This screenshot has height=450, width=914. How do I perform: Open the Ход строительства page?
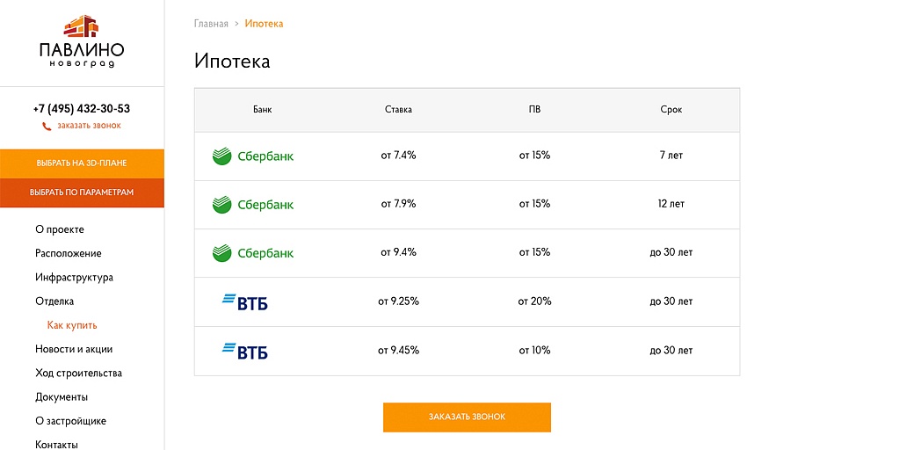[x=78, y=373]
